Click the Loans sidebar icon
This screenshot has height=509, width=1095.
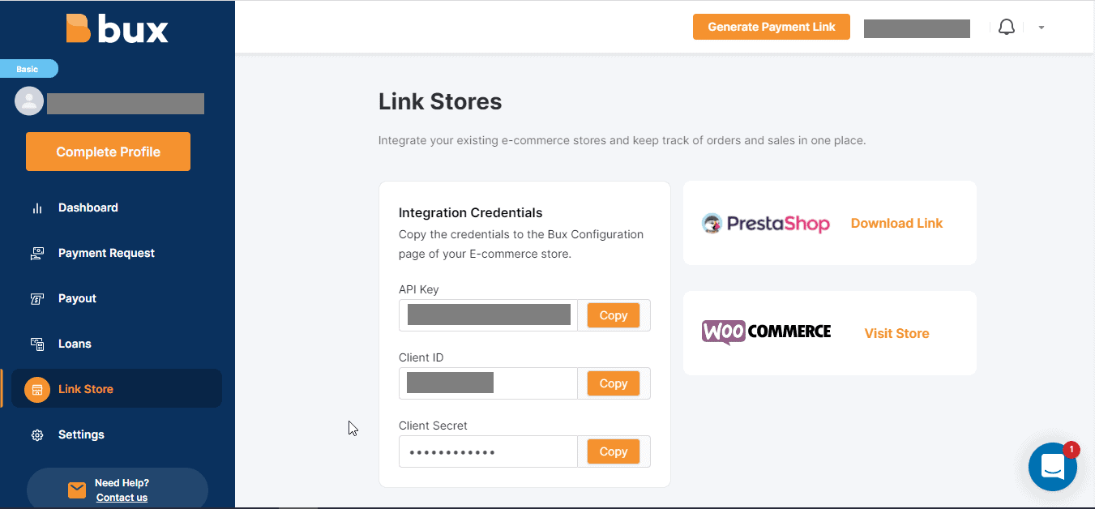click(x=37, y=344)
